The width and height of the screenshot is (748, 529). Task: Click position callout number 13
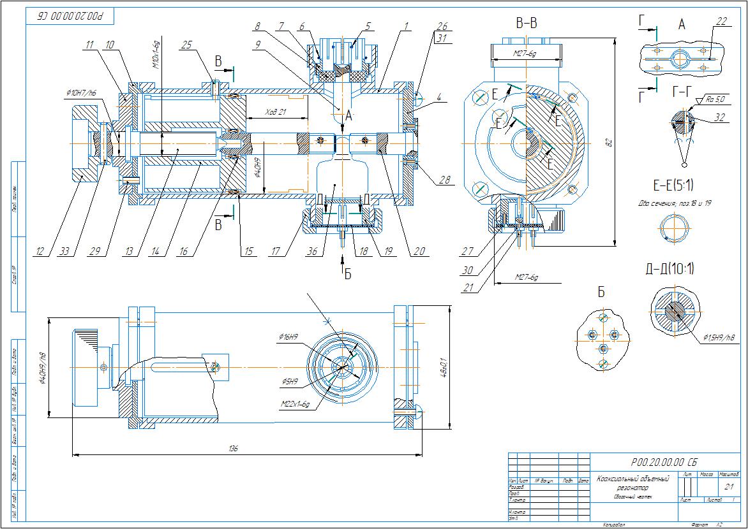click(x=127, y=250)
